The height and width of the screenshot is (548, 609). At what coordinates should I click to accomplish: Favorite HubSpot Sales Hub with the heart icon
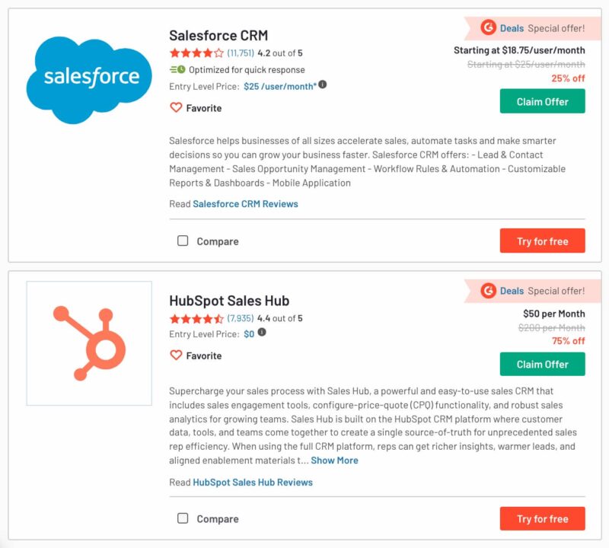(x=176, y=355)
